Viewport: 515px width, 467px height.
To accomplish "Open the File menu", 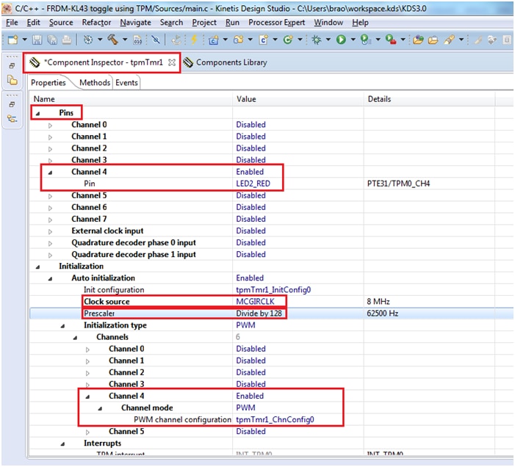I will click(x=12, y=22).
